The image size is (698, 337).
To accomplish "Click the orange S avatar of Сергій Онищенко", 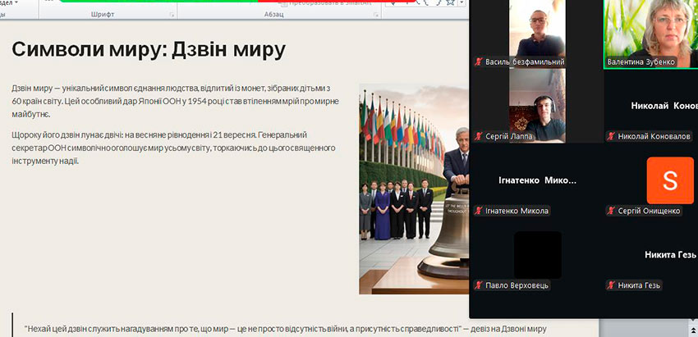I will tap(669, 180).
